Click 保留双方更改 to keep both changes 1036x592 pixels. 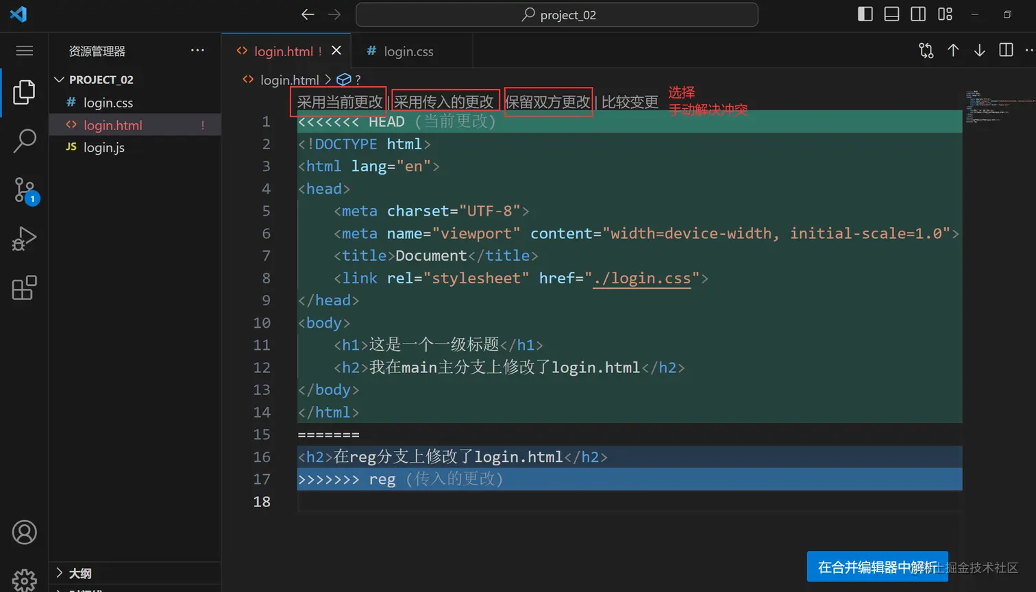(x=547, y=102)
